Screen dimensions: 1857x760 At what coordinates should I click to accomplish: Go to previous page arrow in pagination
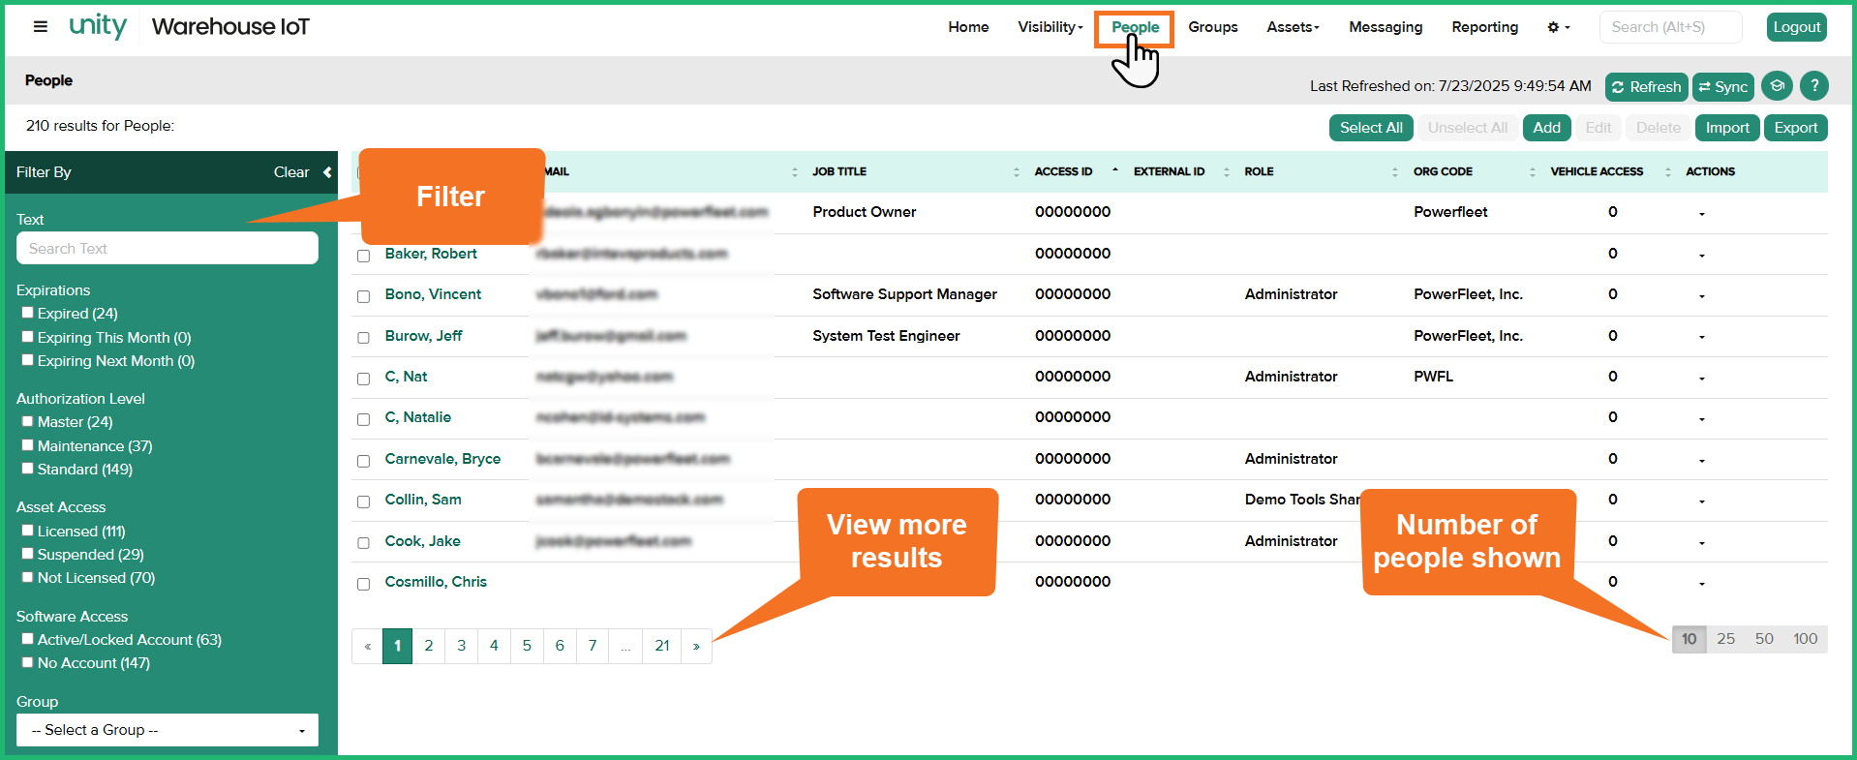(368, 646)
